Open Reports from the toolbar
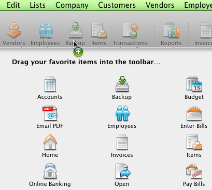Screen dimensions: 212x190 172,31
